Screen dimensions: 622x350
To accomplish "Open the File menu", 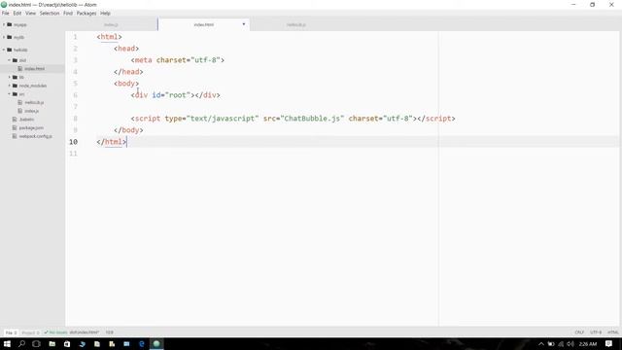I will (6, 13).
